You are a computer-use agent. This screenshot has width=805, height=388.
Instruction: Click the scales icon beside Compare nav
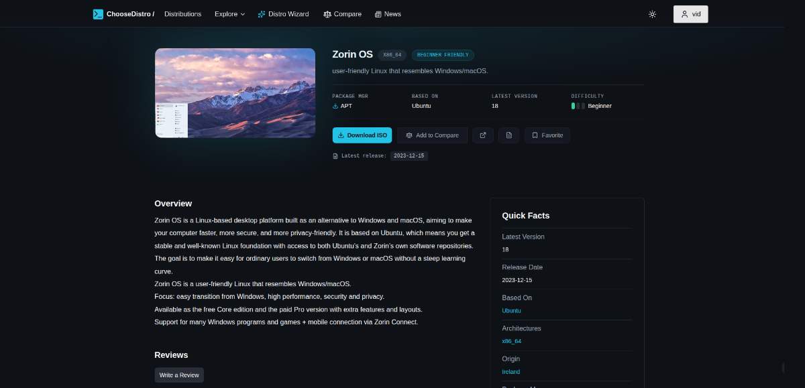[327, 14]
